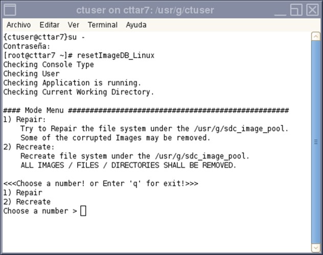Expand the Ver menu
Screen dimensions: 323x255
pyautogui.click(x=74, y=25)
